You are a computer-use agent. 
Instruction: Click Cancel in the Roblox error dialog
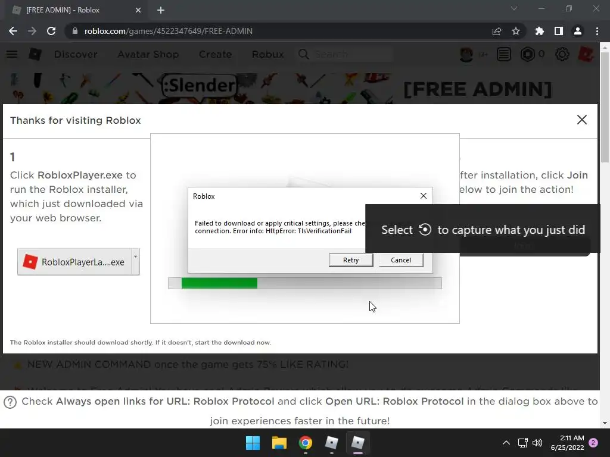click(401, 260)
